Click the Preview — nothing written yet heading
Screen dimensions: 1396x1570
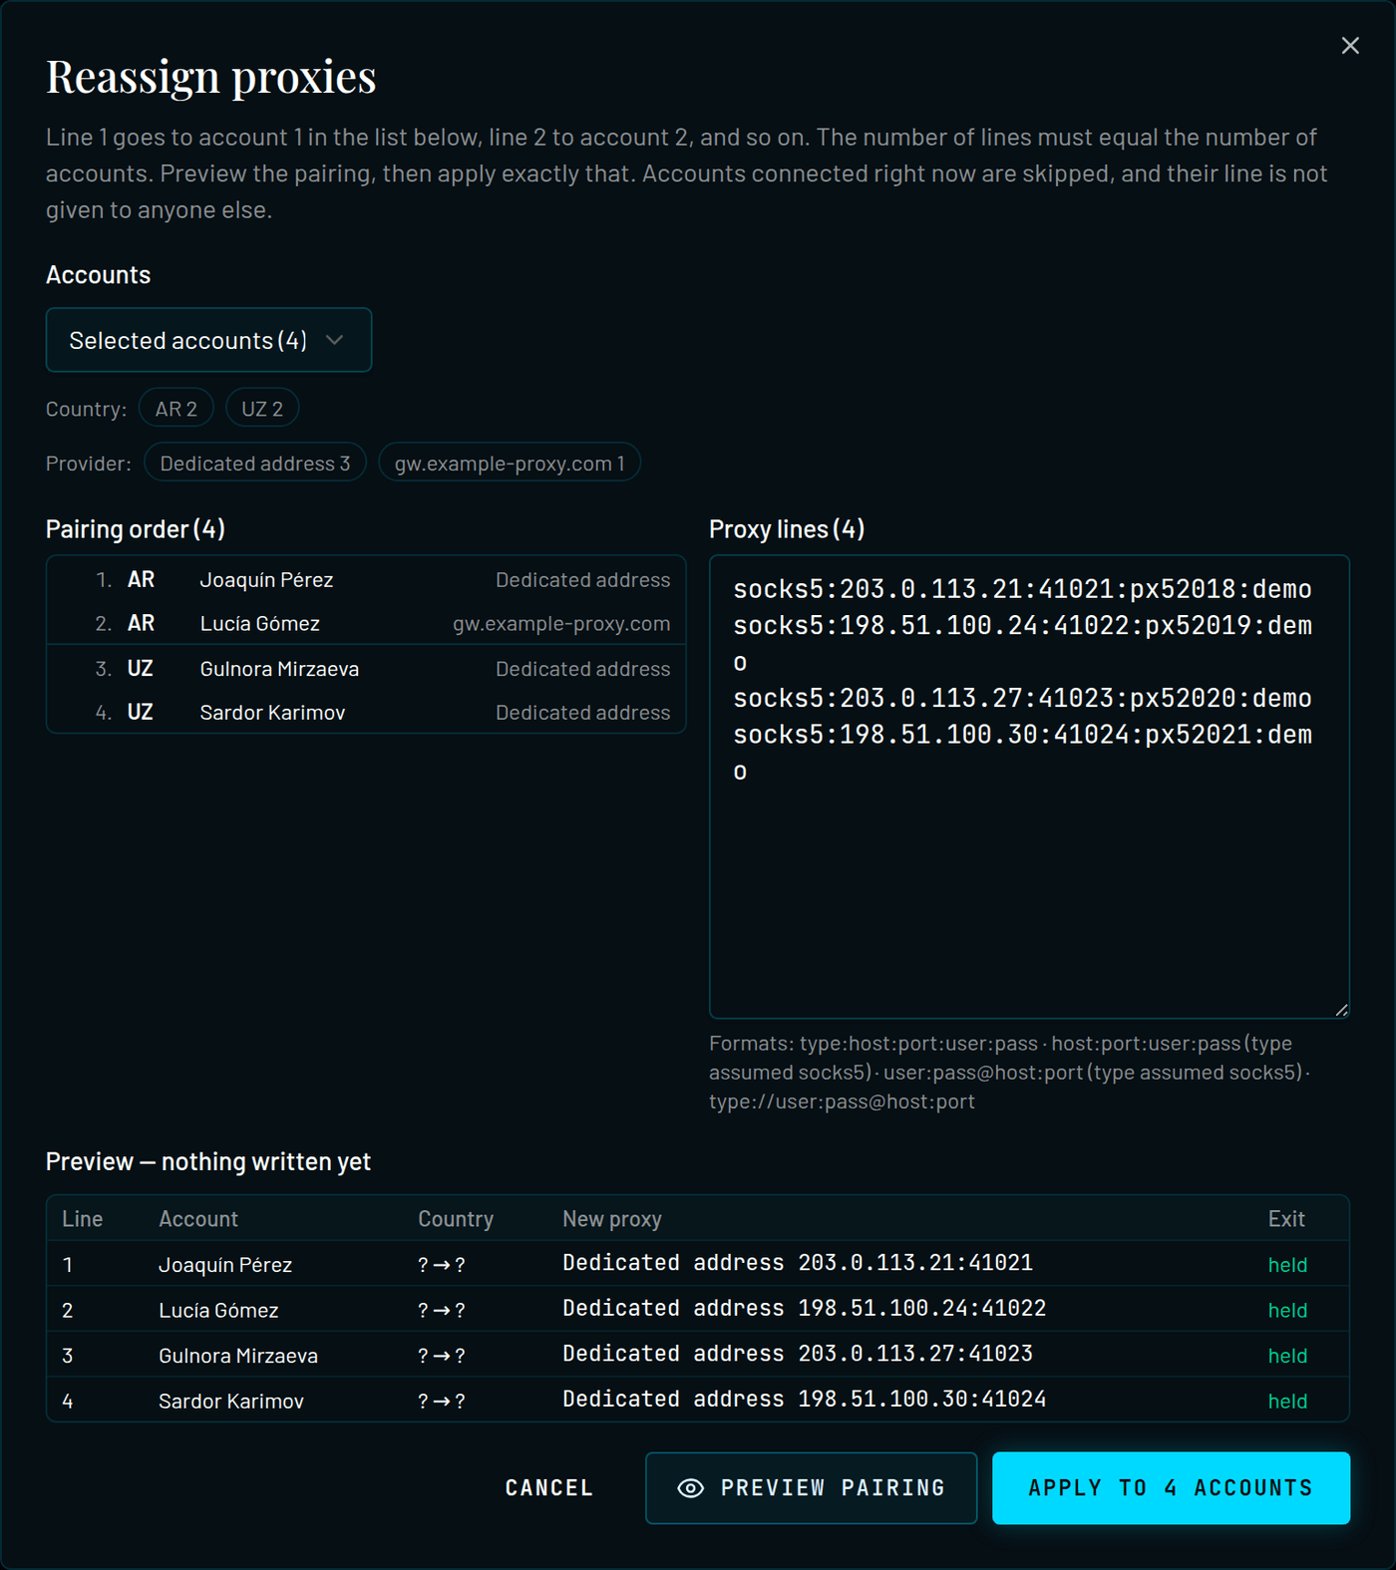[x=208, y=1162]
